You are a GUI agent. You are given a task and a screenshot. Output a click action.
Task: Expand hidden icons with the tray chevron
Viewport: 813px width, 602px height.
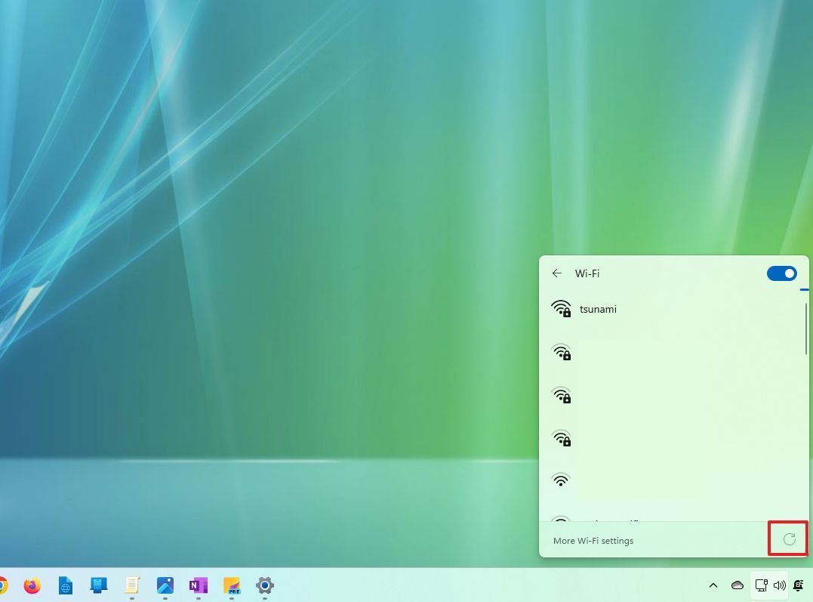(713, 585)
